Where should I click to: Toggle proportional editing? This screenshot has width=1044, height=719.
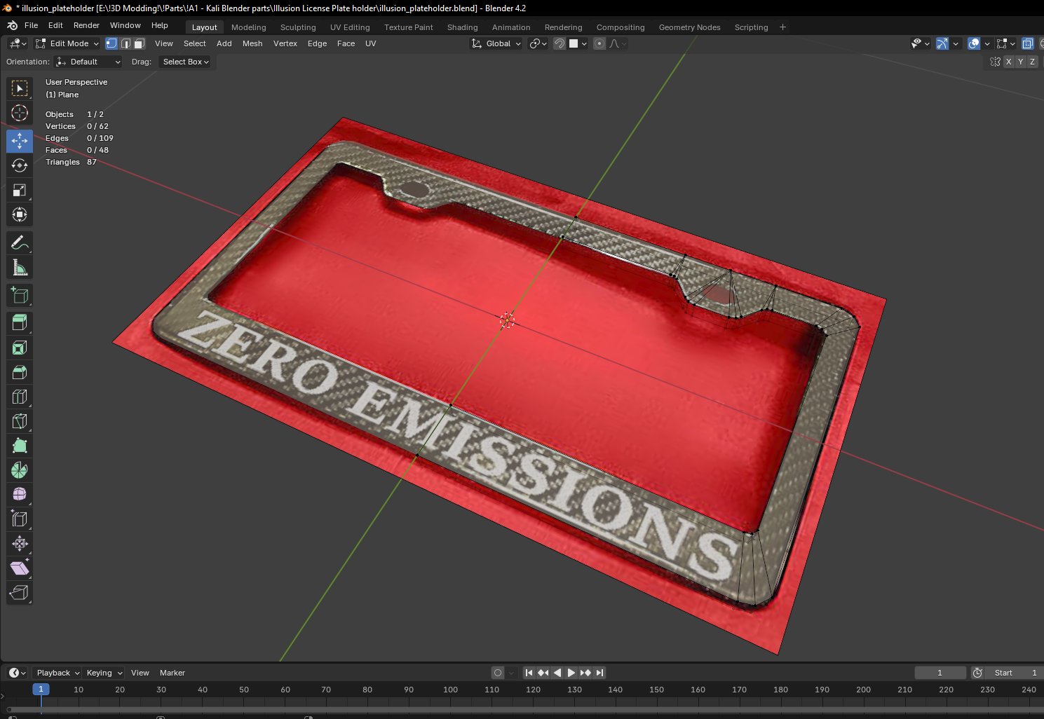[599, 43]
